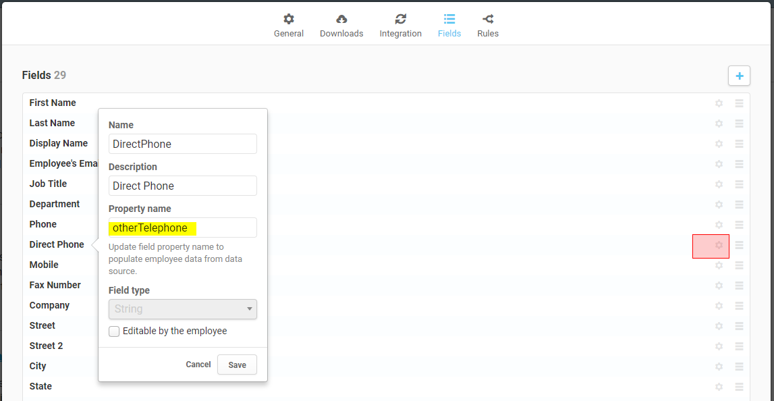The image size is (774, 401).
Task: Select the Last Name field label
Action: 53,123
